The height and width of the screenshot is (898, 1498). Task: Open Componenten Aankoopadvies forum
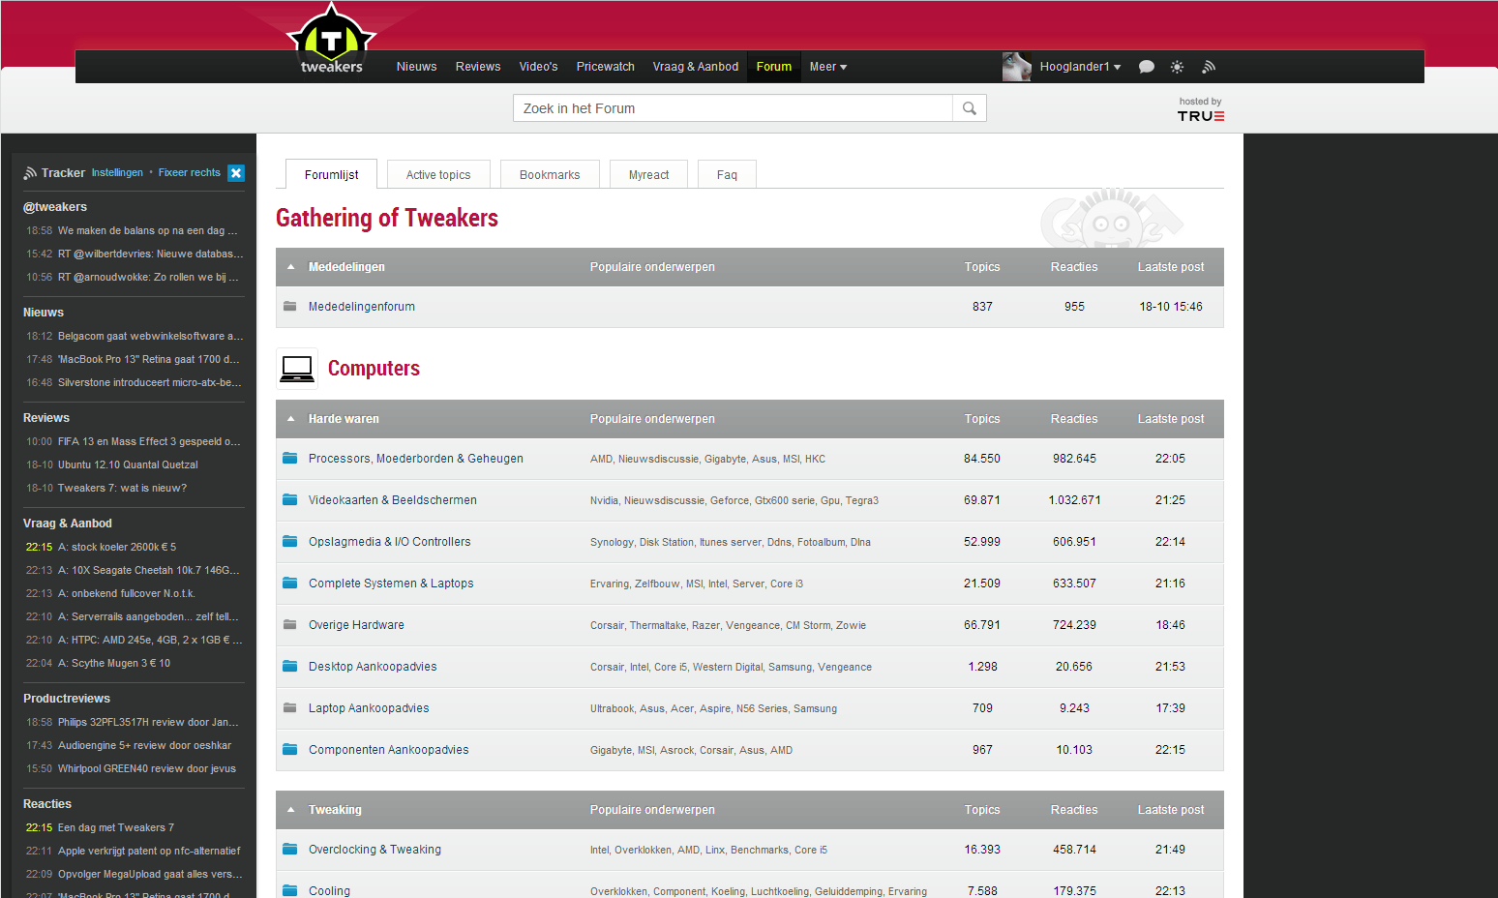(389, 750)
